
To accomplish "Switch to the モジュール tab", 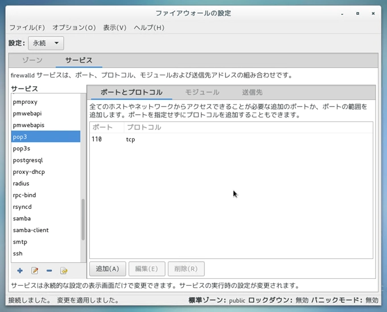I will click(202, 92).
